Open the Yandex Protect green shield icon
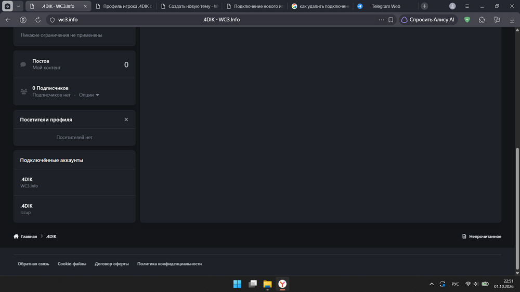This screenshot has width=520, height=292. pyautogui.click(x=467, y=20)
